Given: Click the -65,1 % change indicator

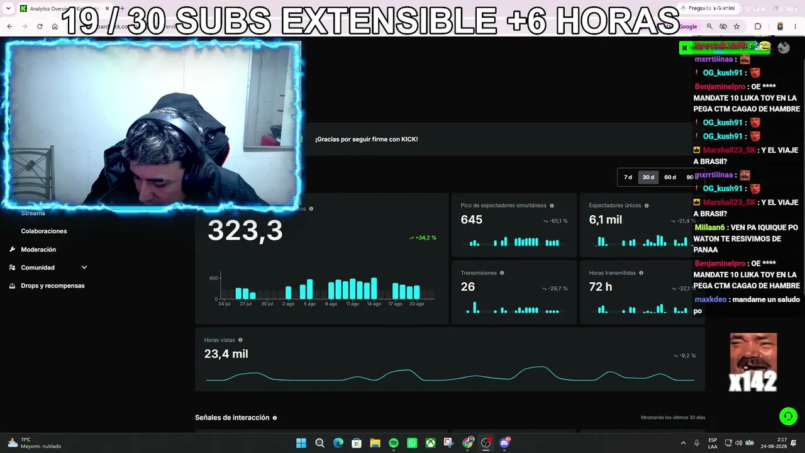Looking at the screenshot, I should (555, 221).
